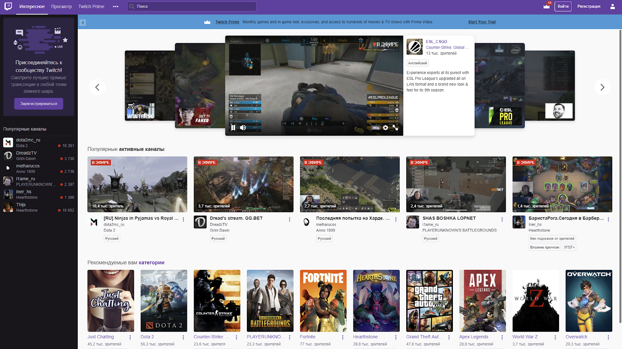The height and width of the screenshot is (349, 622).
Task: Open options menu for SHAS BOSHKA LOPNET stream
Action: [502, 219]
